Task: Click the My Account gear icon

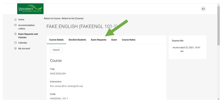Action: (x=15, y=48)
